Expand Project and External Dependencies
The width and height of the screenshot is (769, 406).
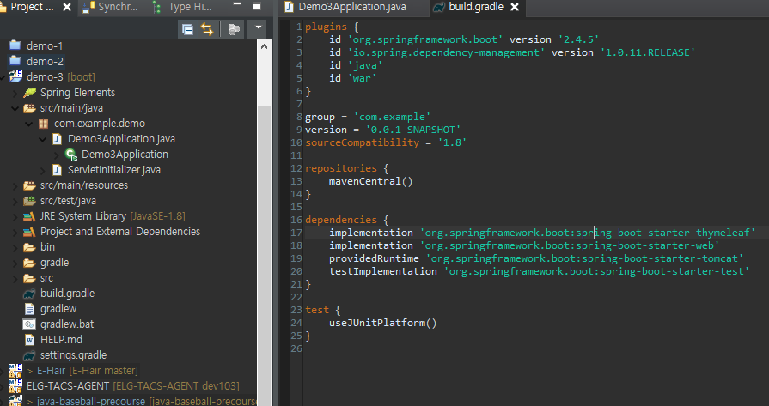15,232
